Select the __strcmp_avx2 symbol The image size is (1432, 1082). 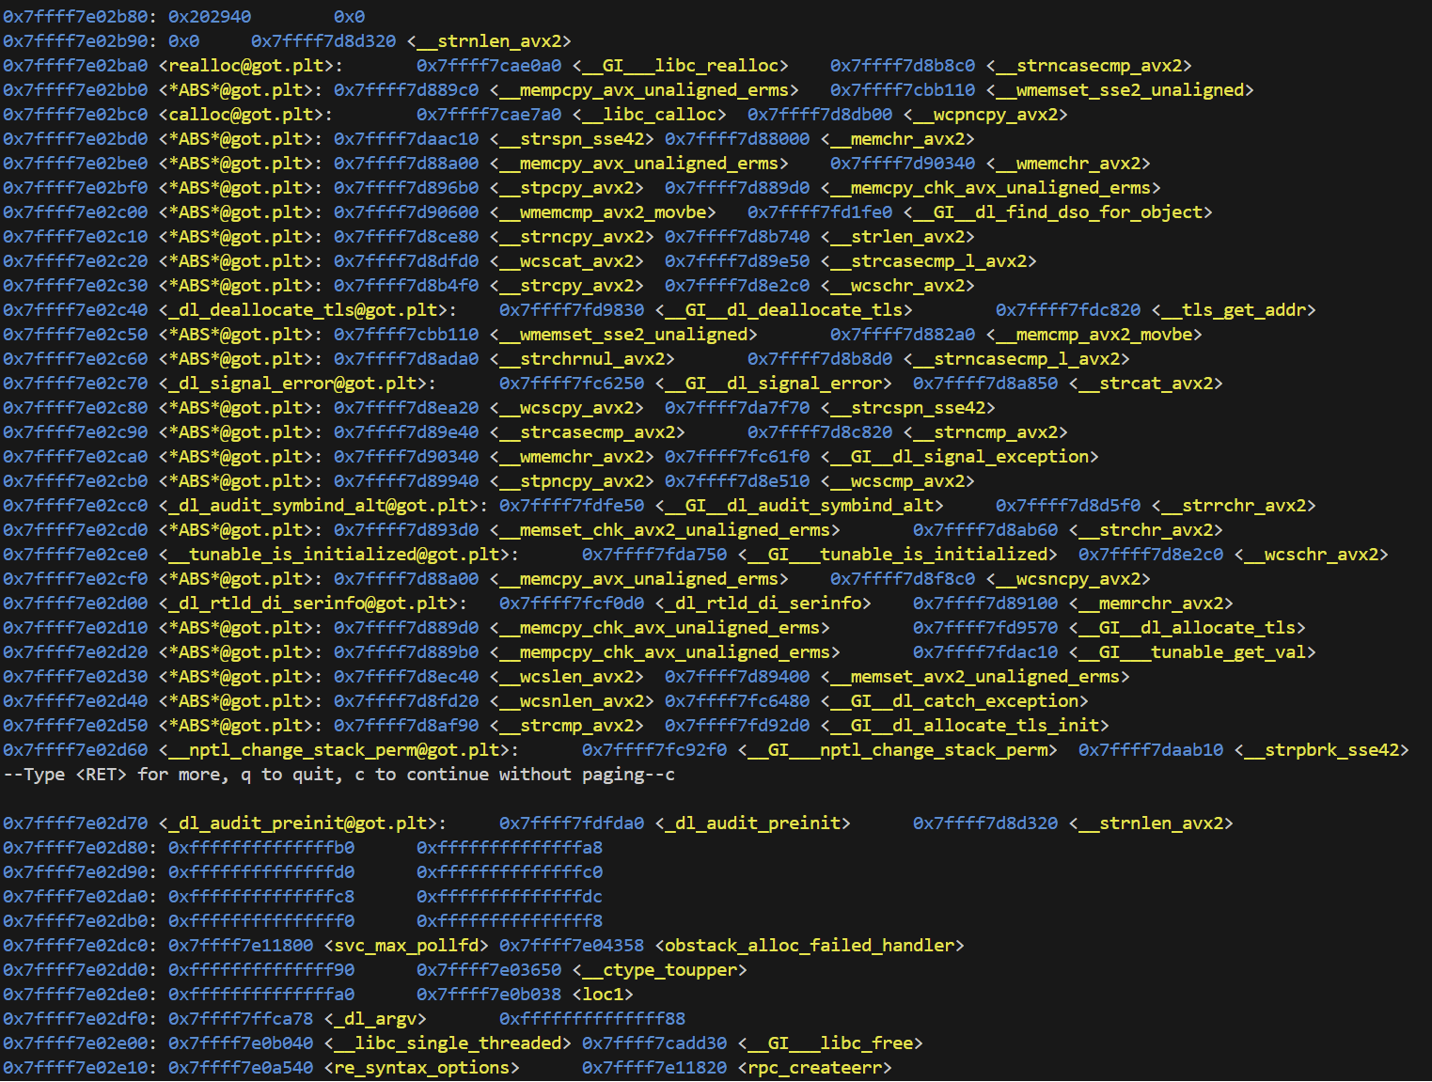coord(567,726)
